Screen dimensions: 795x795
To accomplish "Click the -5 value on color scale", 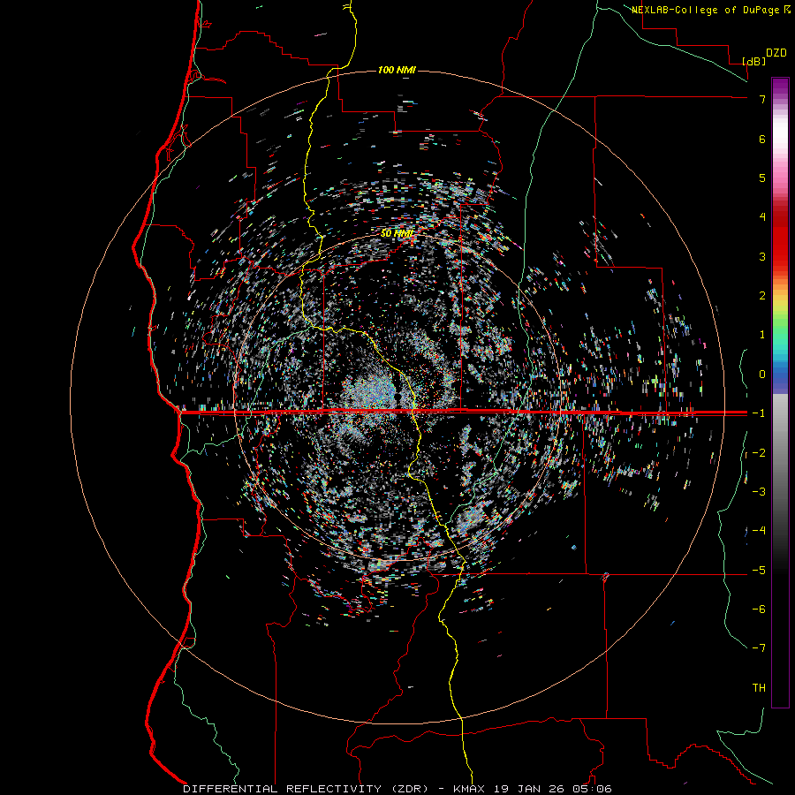I will [759, 571].
